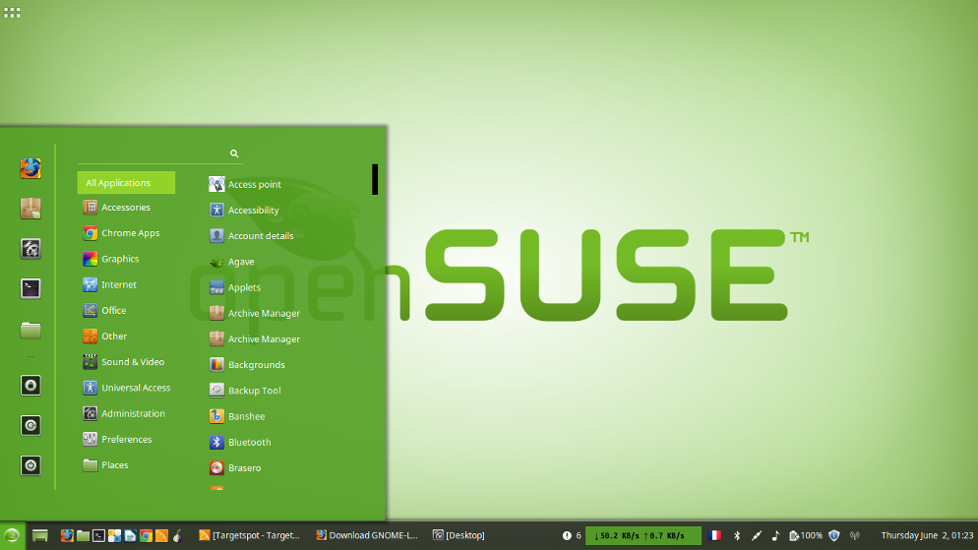The height and width of the screenshot is (550, 978).
Task: Click the green menu button on the panel
Action: [12, 535]
